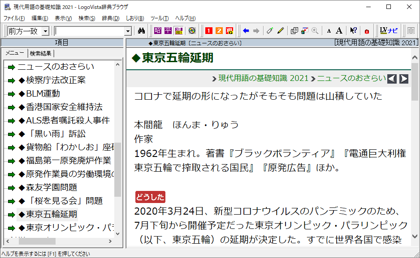Click the CD disc icon

pos(192,31)
